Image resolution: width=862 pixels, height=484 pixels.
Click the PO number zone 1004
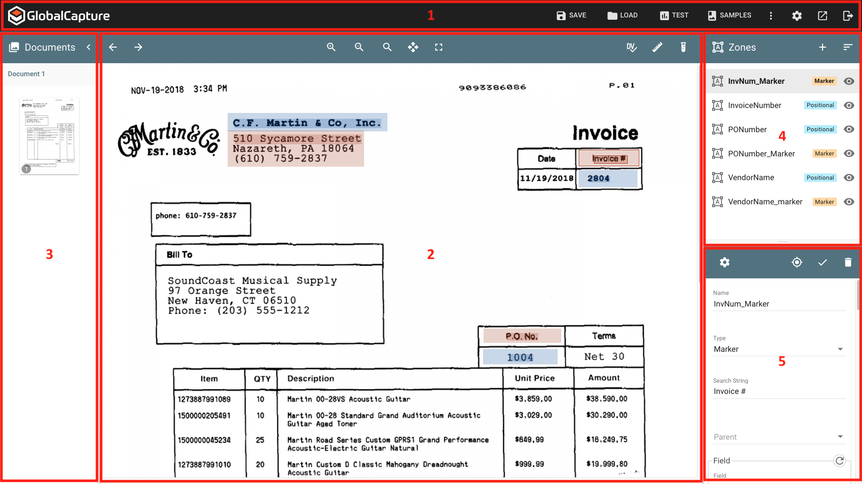click(x=520, y=357)
